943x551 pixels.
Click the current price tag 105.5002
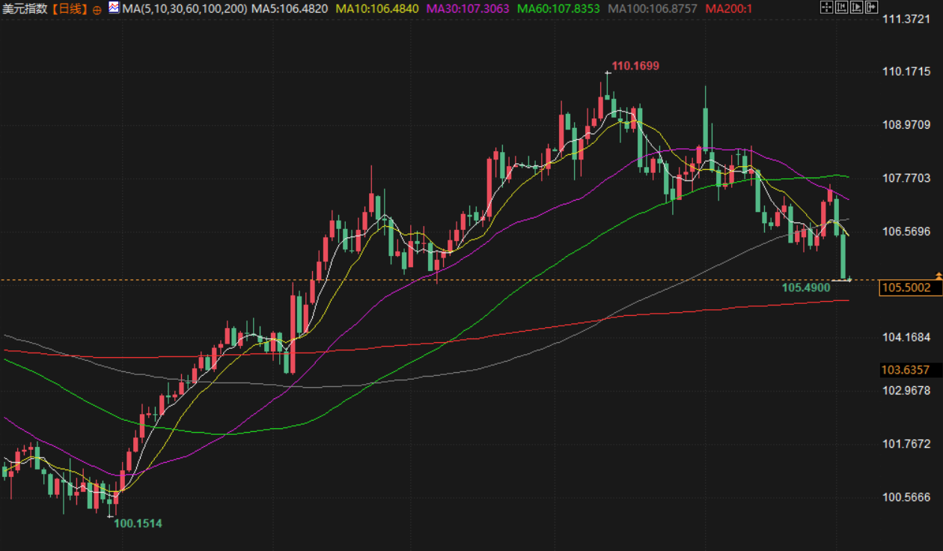coord(906,287)
